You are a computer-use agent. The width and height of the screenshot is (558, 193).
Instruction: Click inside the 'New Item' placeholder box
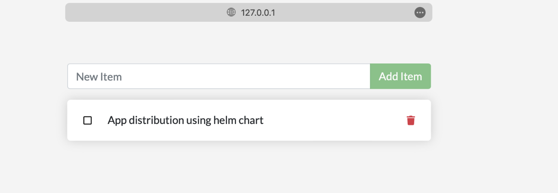point(219,76)
